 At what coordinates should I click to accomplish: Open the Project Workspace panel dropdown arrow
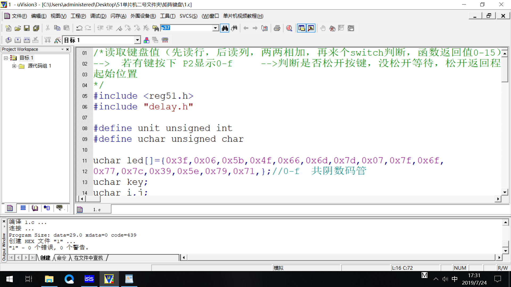tap(62, 49)
